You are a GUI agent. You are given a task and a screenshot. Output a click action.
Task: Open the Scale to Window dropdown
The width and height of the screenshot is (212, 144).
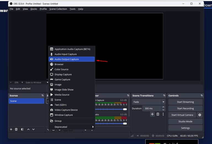click(47, 82)
